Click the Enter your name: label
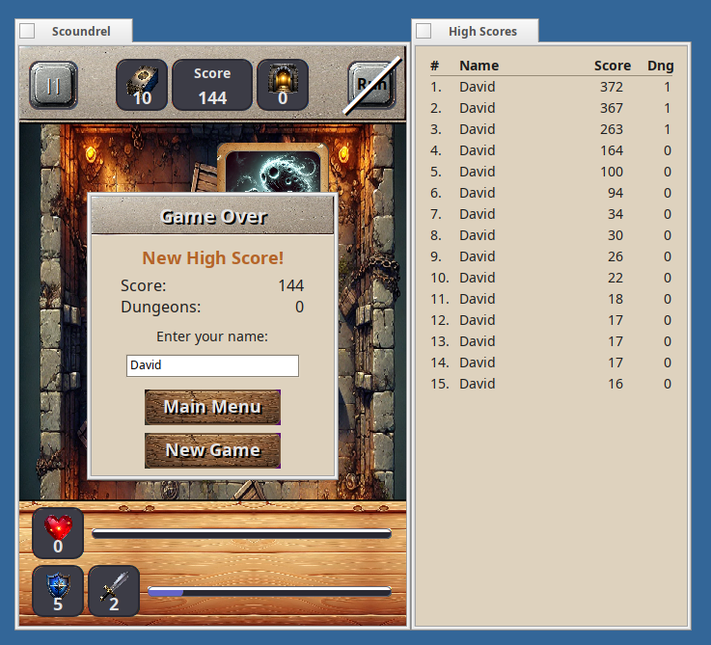Viewport: 711px width, 645px height. tap(212, 336)
